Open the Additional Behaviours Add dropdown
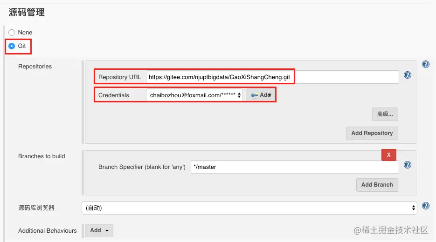Viewport: 436px width, 242px height. (x=99, y=230)
